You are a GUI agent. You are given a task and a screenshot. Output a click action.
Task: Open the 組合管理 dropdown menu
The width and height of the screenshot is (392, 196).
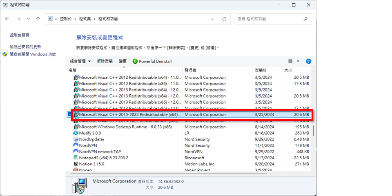(80, 61)
